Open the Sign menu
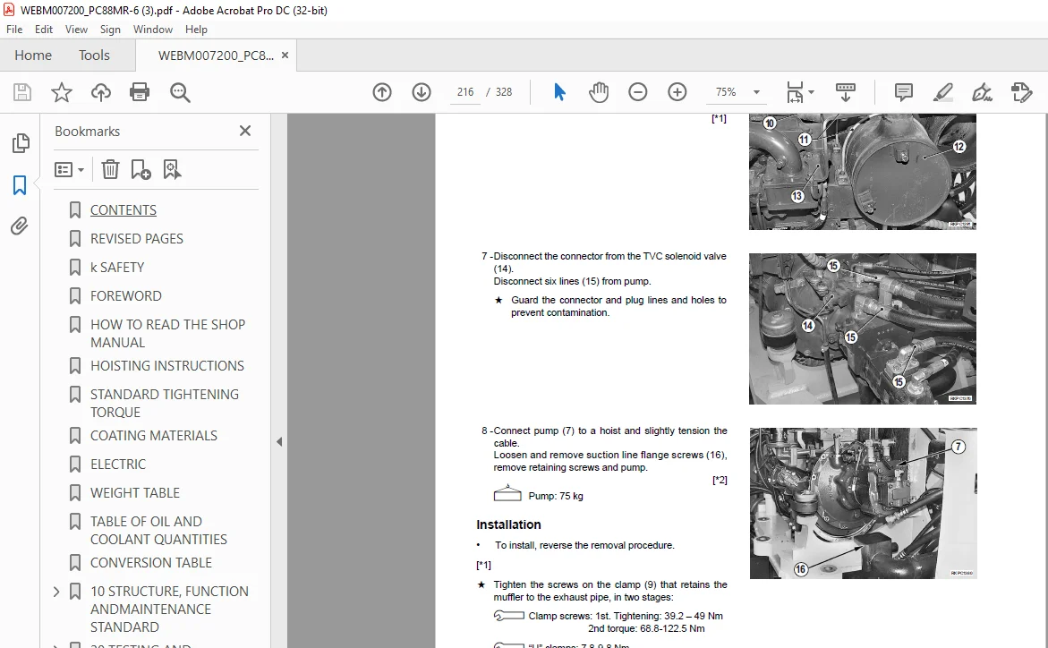The height and width of the screenshot is (648, 1048). tap(110, 30)
